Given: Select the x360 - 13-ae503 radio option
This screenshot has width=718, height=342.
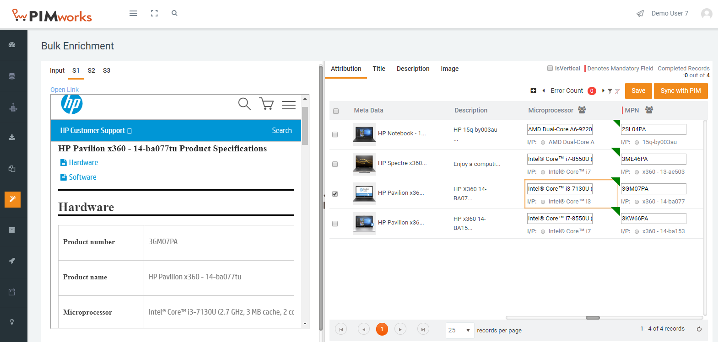Looking at the screenshot, I should pyautogui.click(x=637, y=172).
